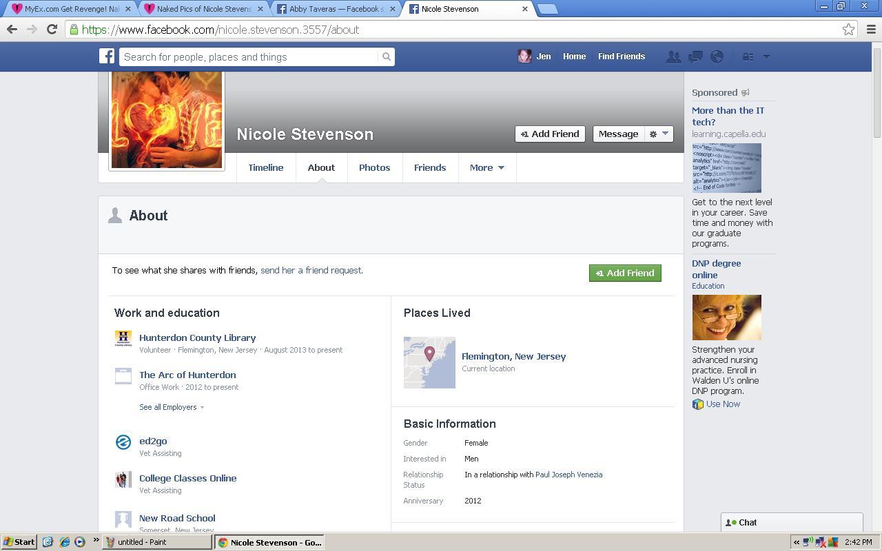Click the Message button

pos(618,134)
